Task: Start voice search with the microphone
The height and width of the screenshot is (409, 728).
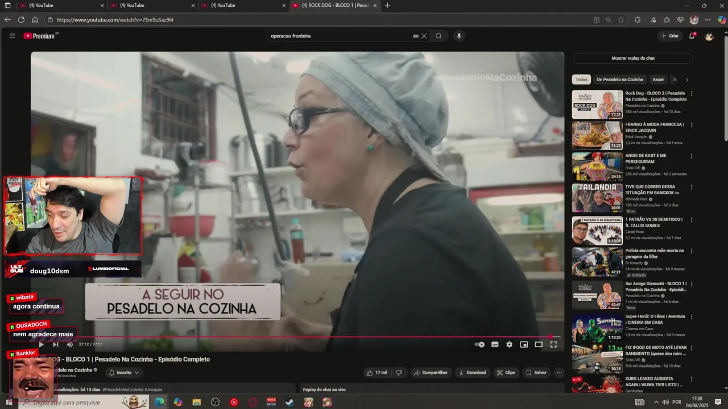Action: point(459,36)
